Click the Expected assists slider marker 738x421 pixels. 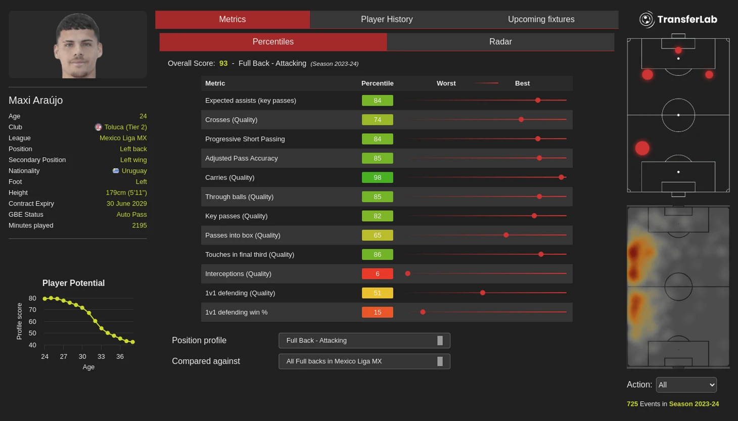(x=538, y=101)
